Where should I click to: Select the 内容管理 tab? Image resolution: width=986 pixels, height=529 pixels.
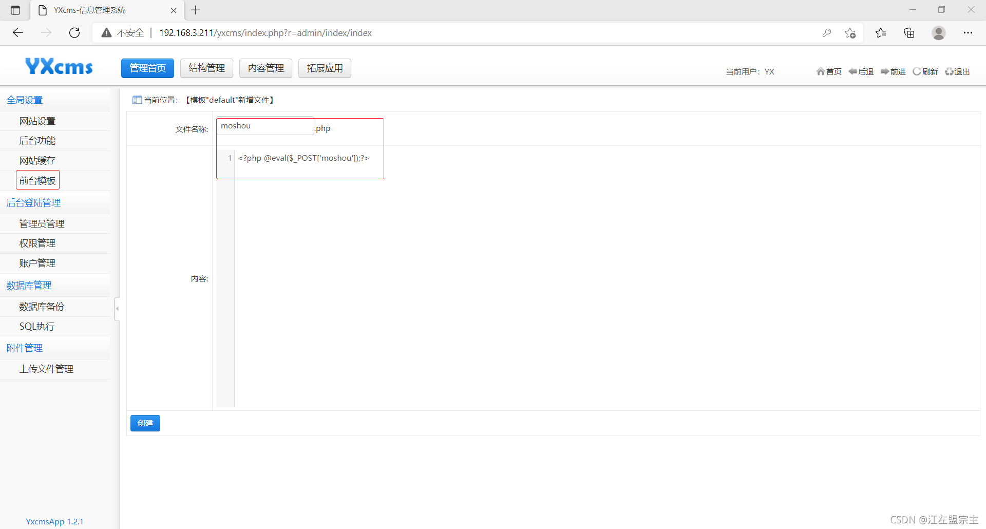pyautogui.click(x=266, y=68)
